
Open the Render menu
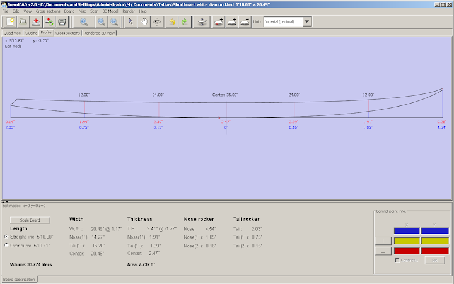click(x=129, y=11)
